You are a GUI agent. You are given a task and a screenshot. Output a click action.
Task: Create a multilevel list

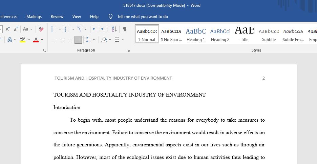(x=80, y=29)
